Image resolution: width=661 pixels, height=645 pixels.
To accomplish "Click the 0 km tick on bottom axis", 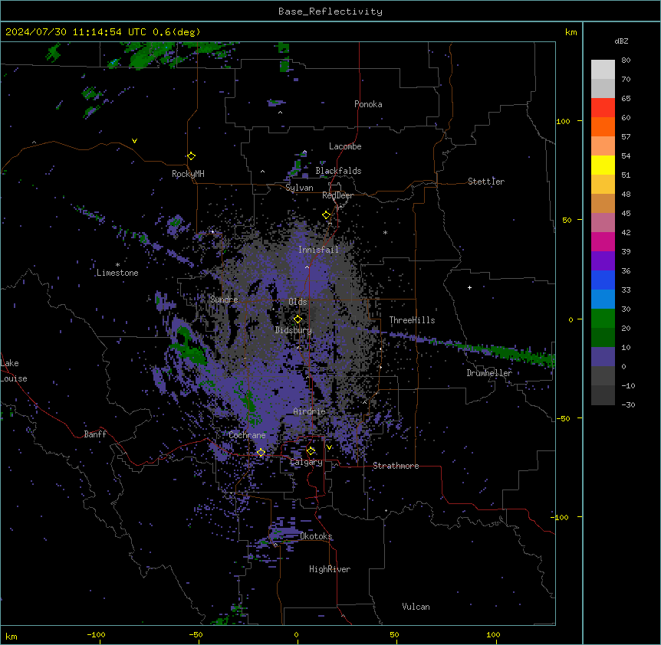I will [x=296, y=634].
